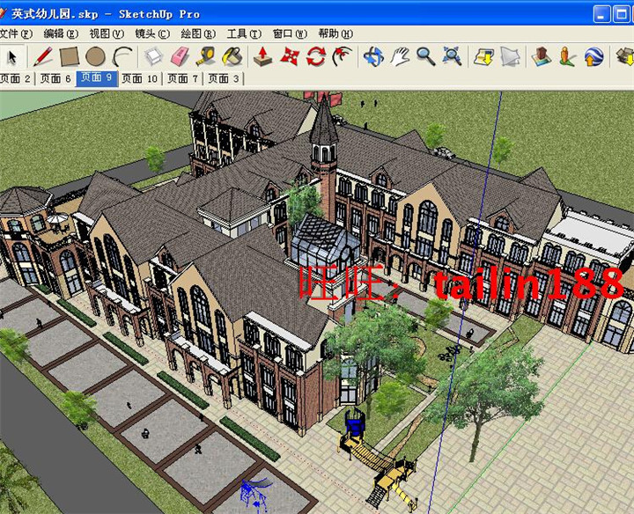Screen dimensions: 634x514
Task: Select the pink Eraser tool
Action: pyautogui.click(x=181, y=56)
